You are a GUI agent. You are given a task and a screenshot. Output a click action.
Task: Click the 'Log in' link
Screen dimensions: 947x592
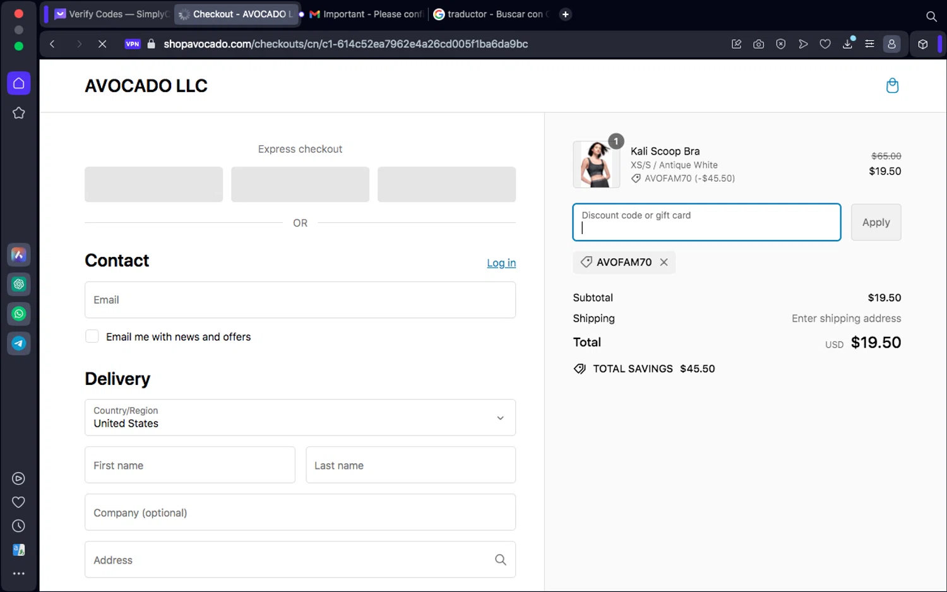(501, 263)
